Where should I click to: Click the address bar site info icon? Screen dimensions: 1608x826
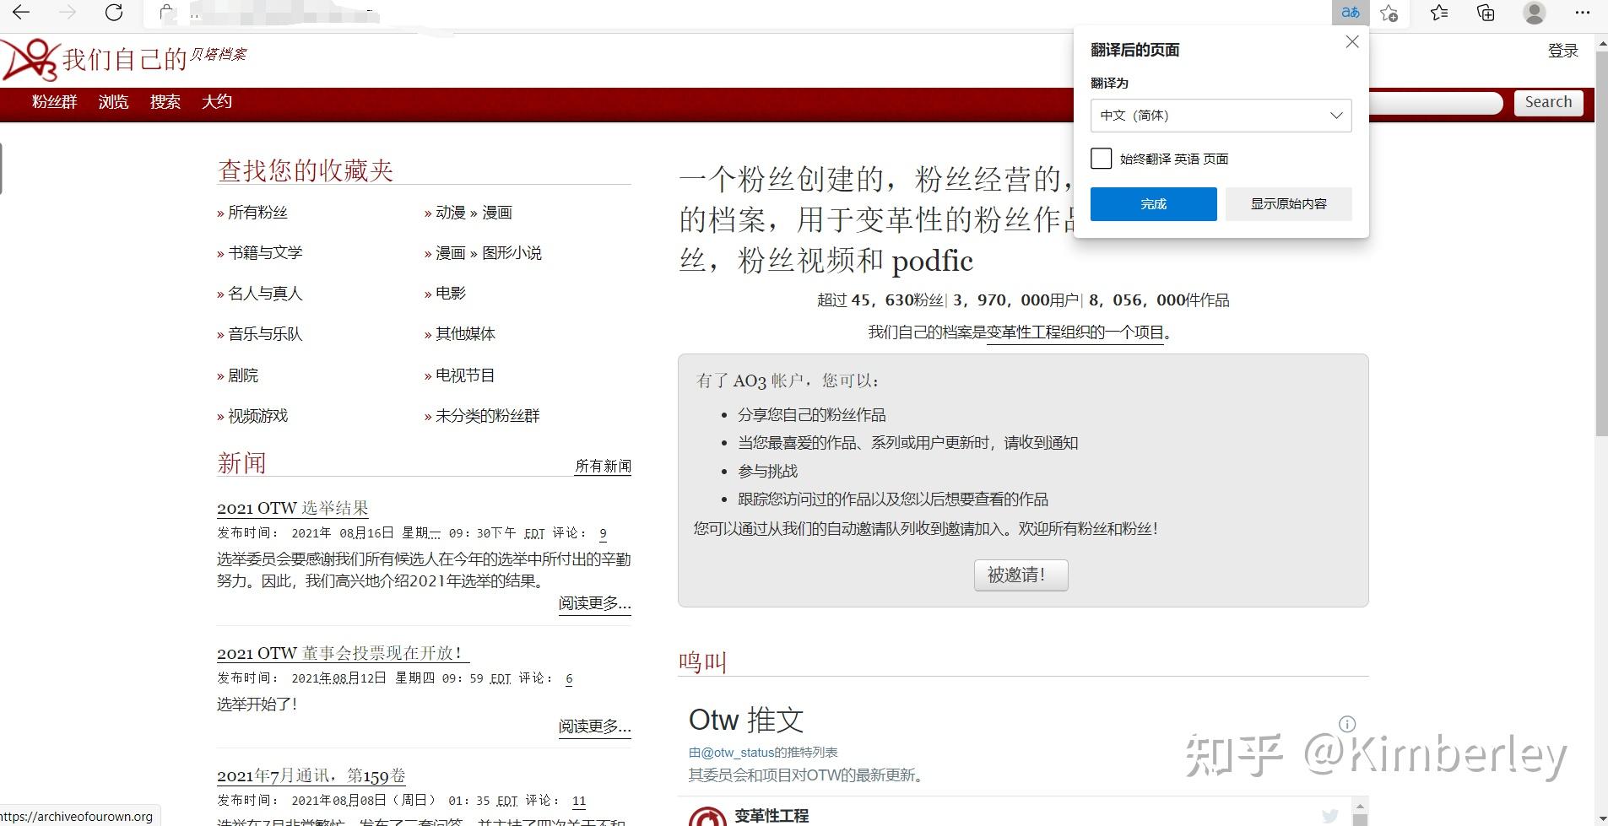[167, 13]
